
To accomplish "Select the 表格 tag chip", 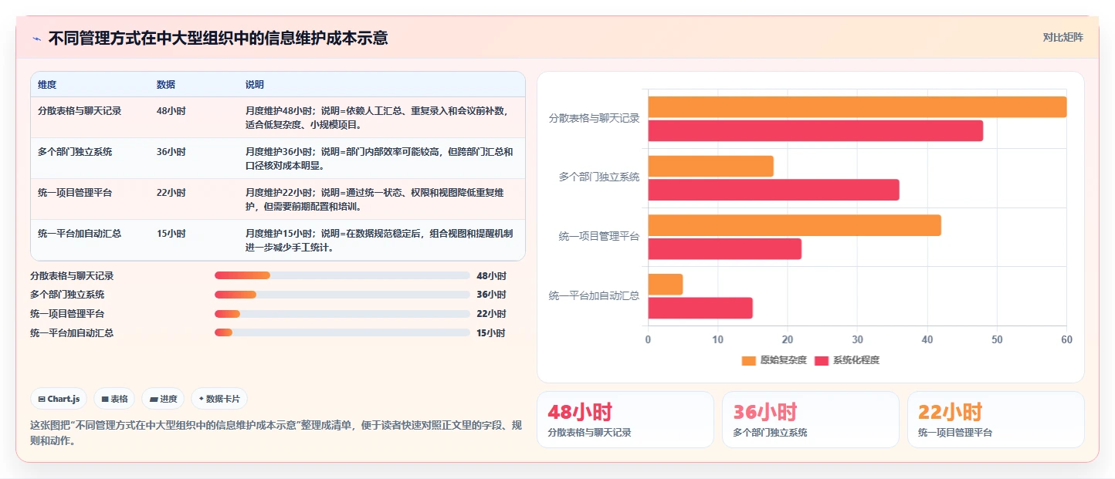I will (114, 399).
